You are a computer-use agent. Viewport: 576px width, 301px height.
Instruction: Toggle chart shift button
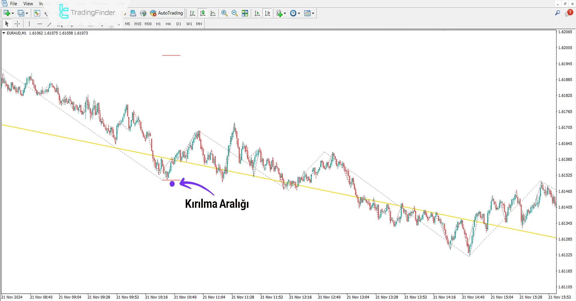267,13
